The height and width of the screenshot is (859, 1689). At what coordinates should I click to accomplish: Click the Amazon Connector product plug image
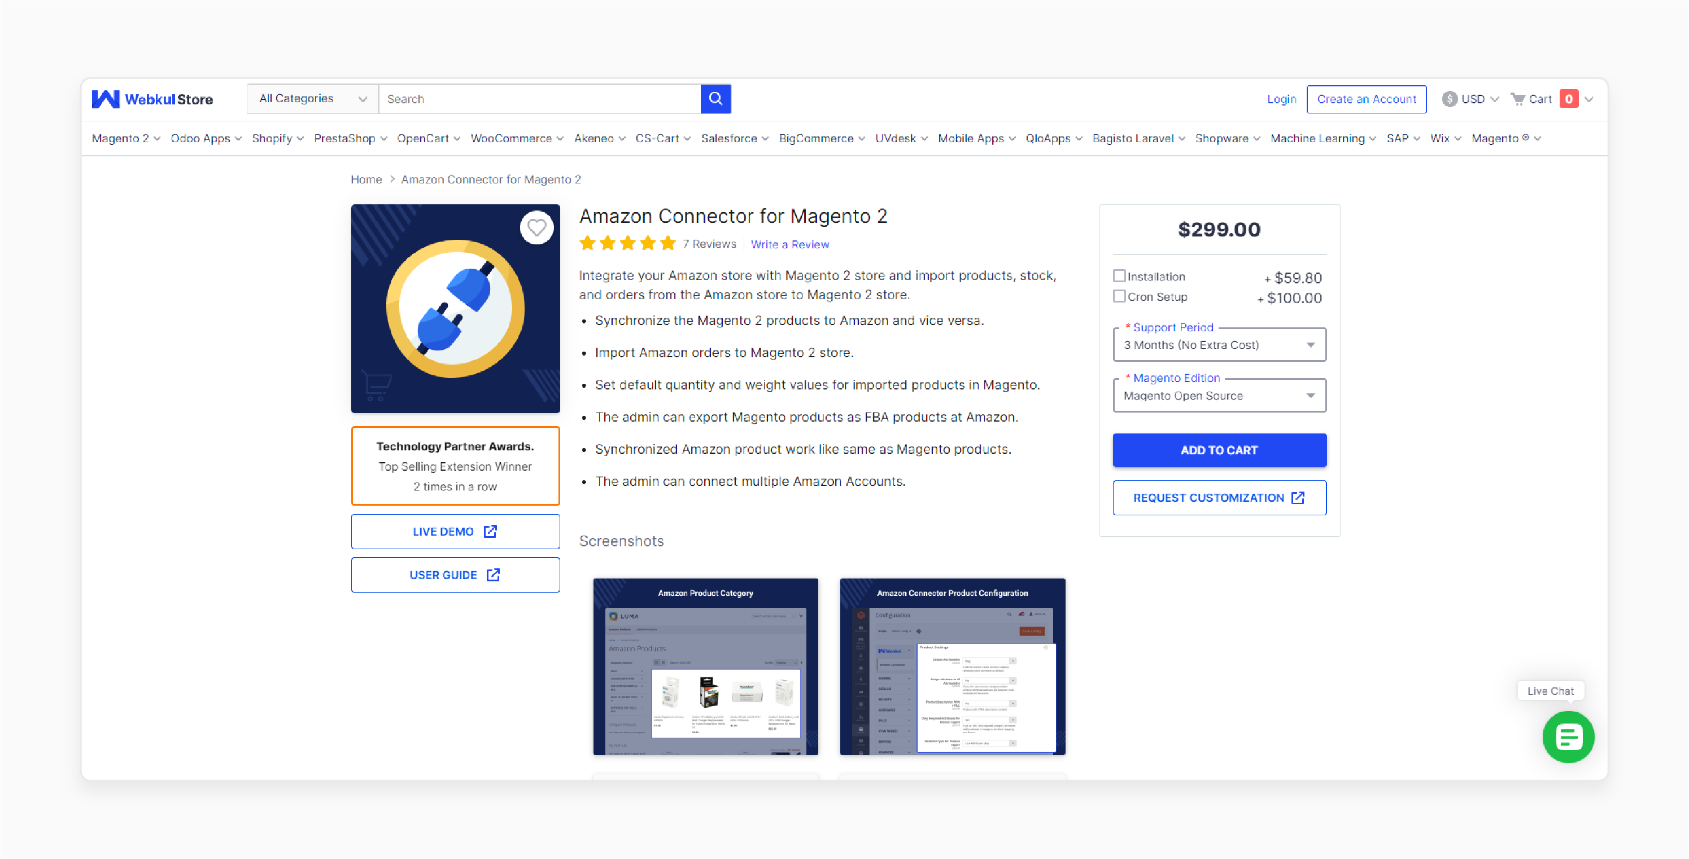[455, 309]
